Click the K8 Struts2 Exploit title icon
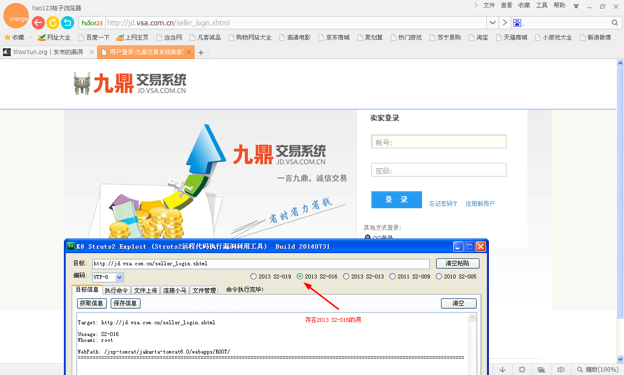 click(71, 246)
